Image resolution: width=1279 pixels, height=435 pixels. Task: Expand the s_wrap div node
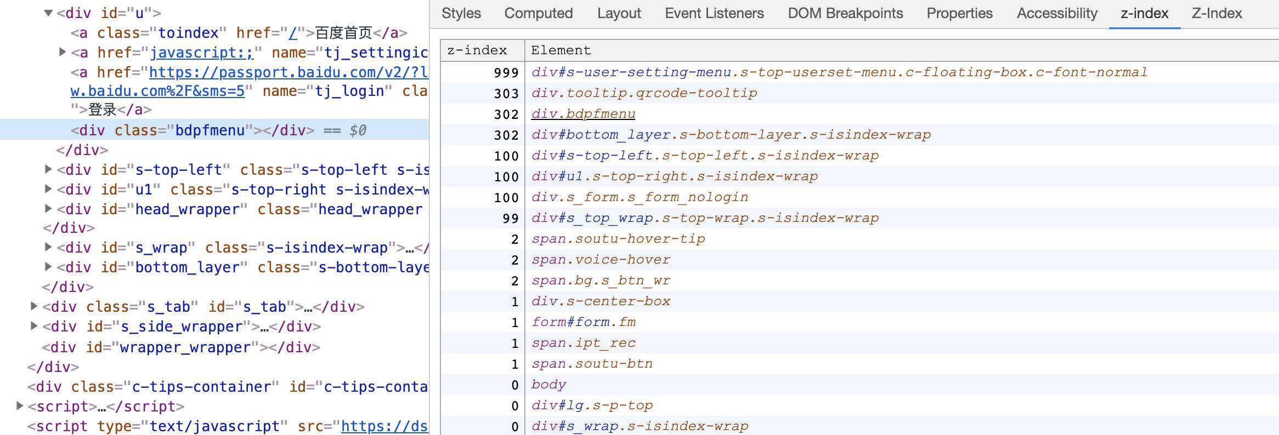click(x=48, y=247)
